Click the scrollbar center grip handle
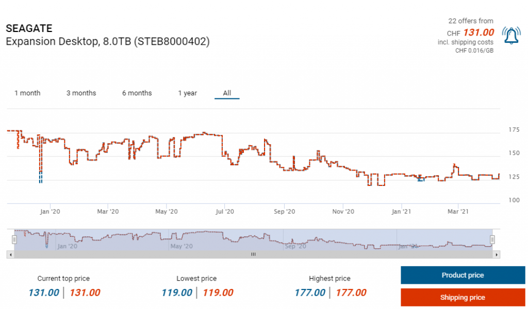Viewport: 528px width, 309px height. tap(253, 254)
